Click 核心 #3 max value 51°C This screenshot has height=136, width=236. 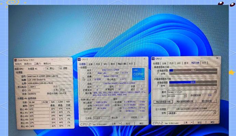(x=61, y=119)
